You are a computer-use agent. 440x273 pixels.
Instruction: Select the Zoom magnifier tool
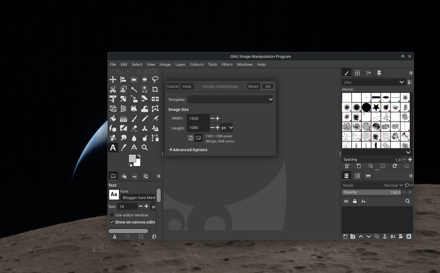click(145, 148)
